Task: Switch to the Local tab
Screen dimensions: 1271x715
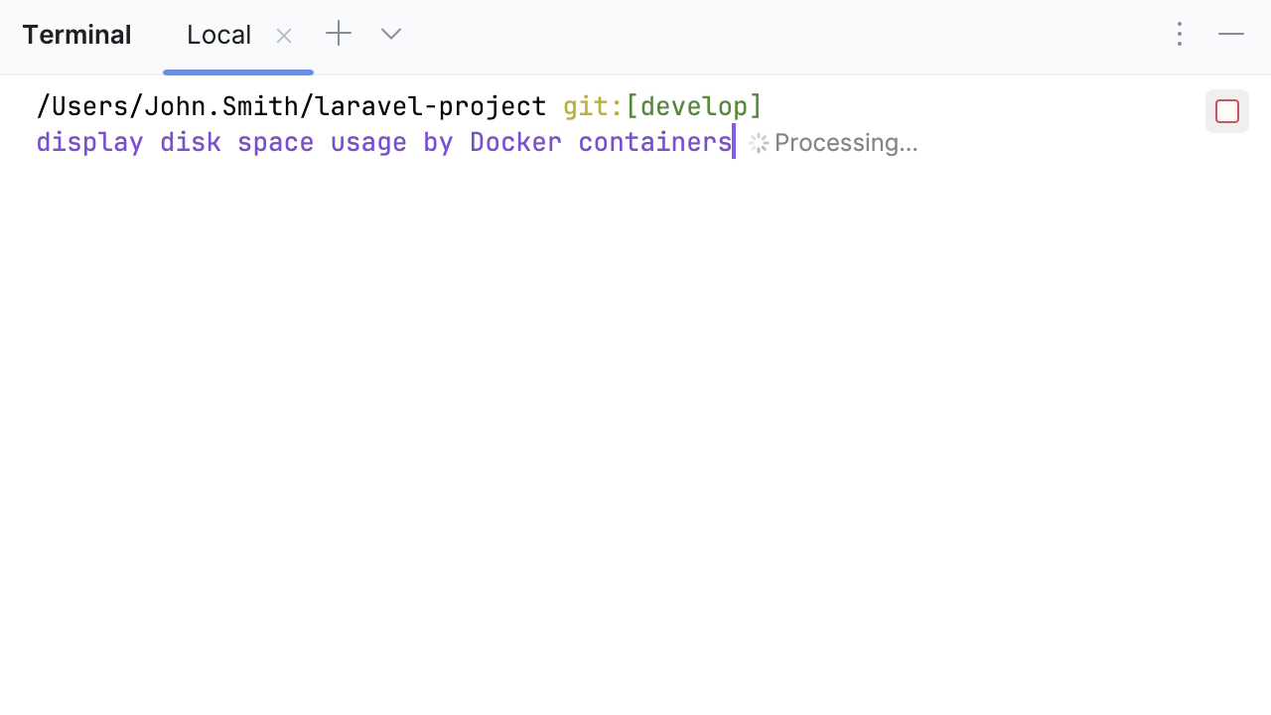Action: [x=219, y=35]
